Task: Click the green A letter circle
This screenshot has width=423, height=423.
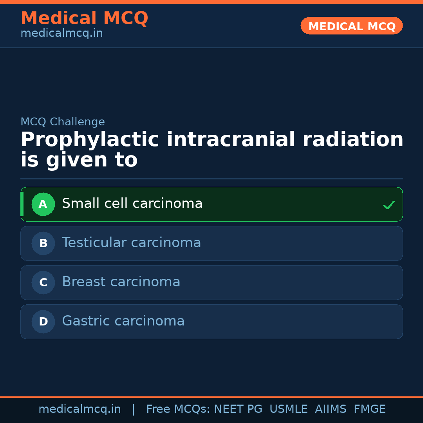Action: click(43, 204)
